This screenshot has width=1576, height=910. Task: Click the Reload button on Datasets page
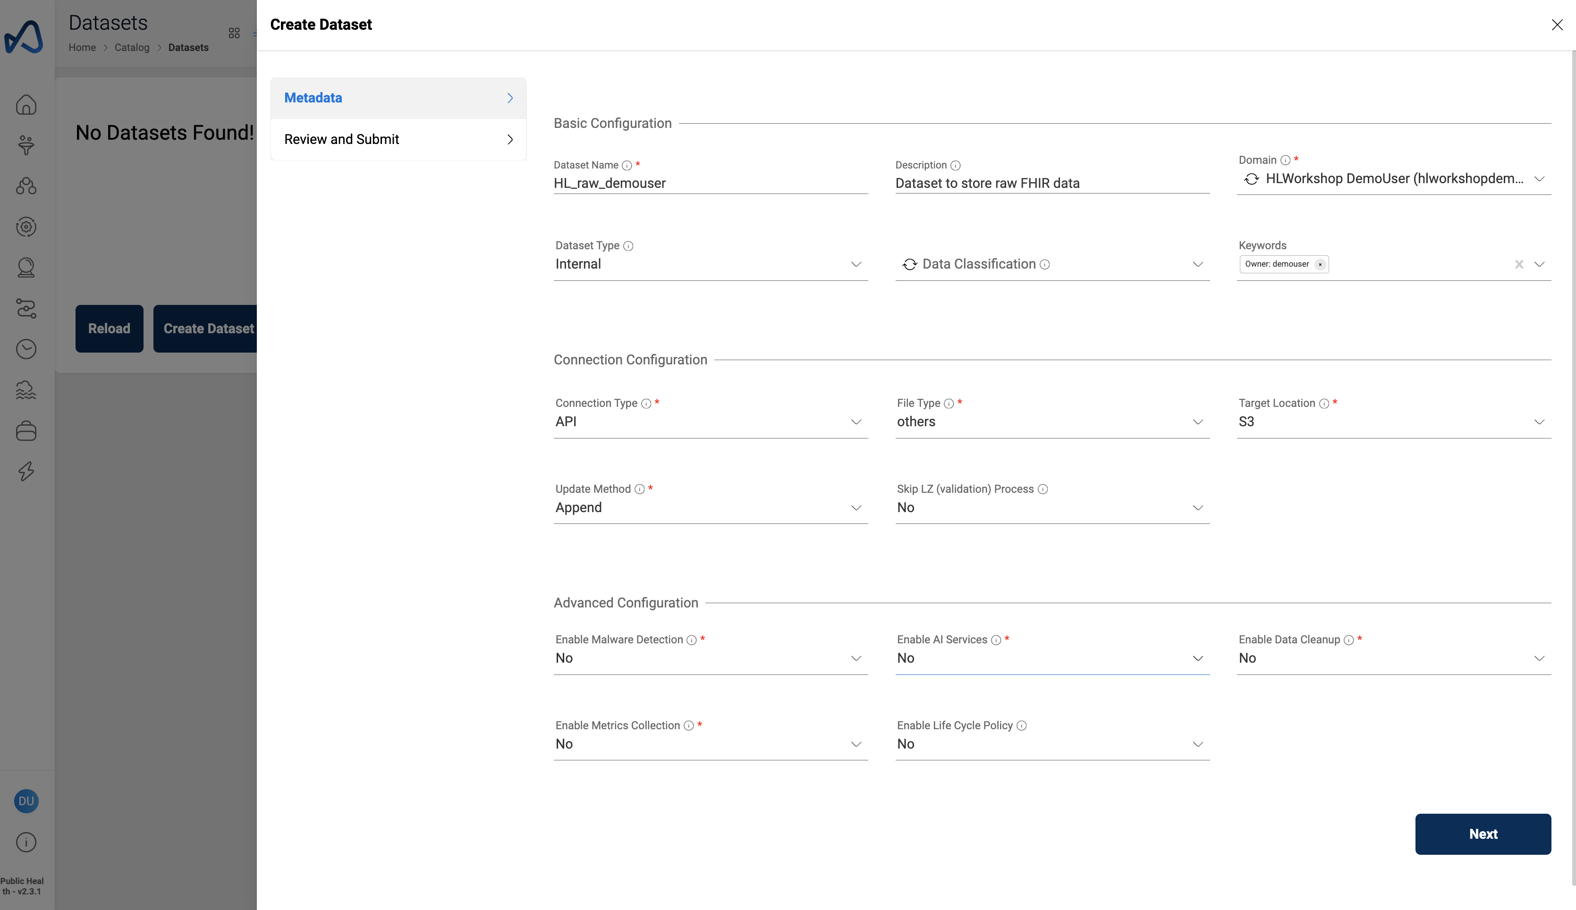110,329
